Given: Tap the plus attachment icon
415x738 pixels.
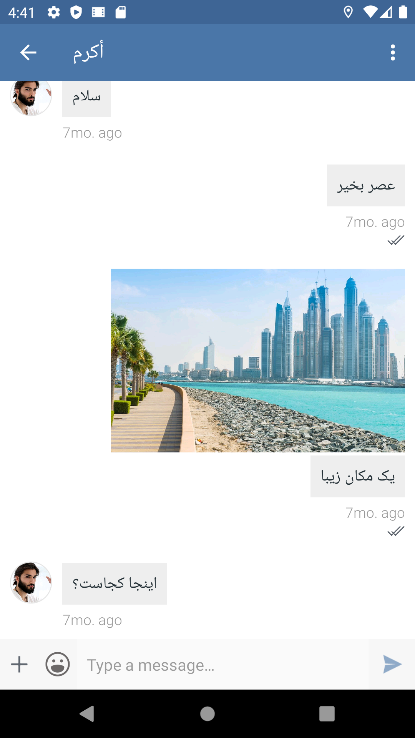Looking at the screenshot, I should coord(19,665).
